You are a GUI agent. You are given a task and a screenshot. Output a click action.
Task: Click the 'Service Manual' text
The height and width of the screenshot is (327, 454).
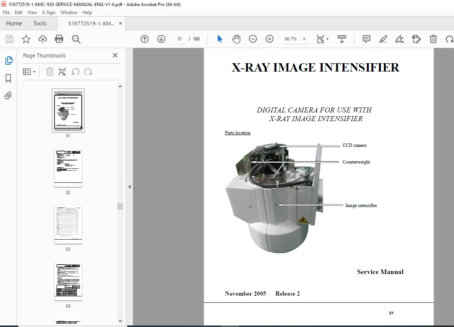click(x=380, y=272)
